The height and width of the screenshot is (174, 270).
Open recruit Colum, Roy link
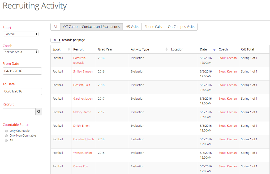click(x=80, y=166)
